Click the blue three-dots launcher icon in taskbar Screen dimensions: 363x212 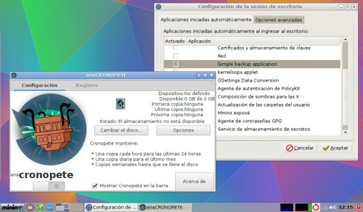coord(49,207)
